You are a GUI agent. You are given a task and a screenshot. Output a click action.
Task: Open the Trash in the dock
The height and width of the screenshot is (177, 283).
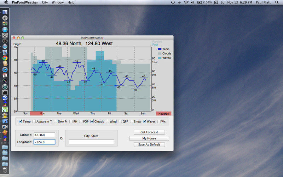(x=5, y=170)
